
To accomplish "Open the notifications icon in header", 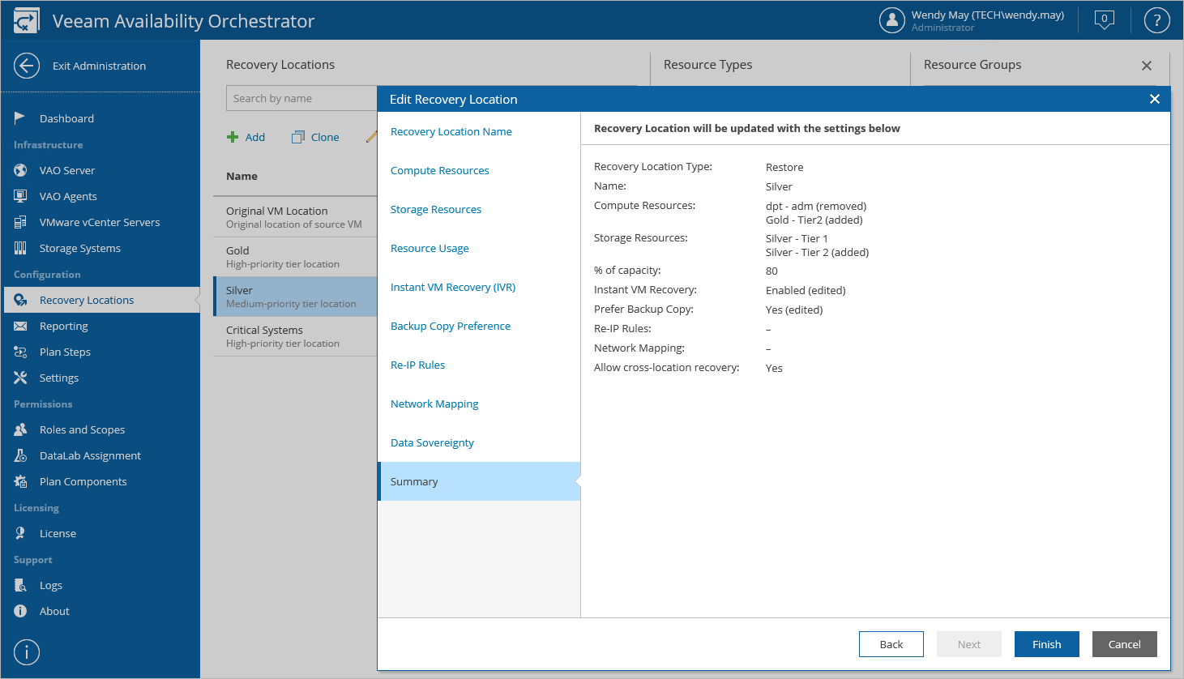I will pos(1104,20).
